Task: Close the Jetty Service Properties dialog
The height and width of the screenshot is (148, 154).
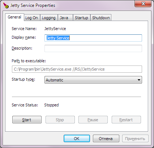Action: click(143, 4)
